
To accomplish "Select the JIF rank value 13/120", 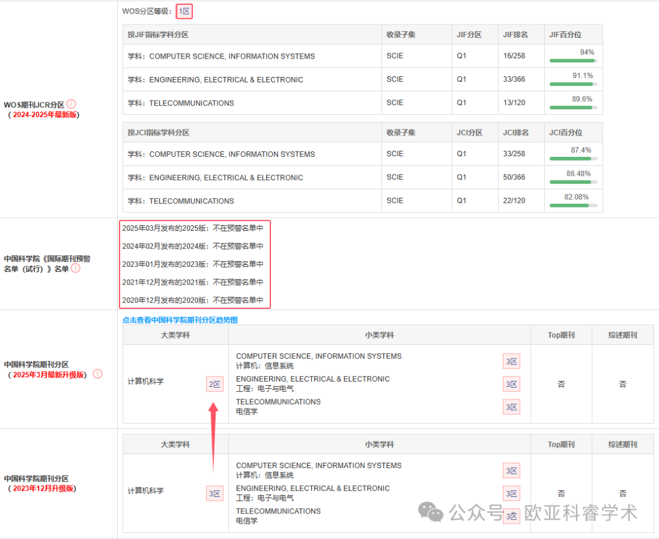I will coord(514,103).
